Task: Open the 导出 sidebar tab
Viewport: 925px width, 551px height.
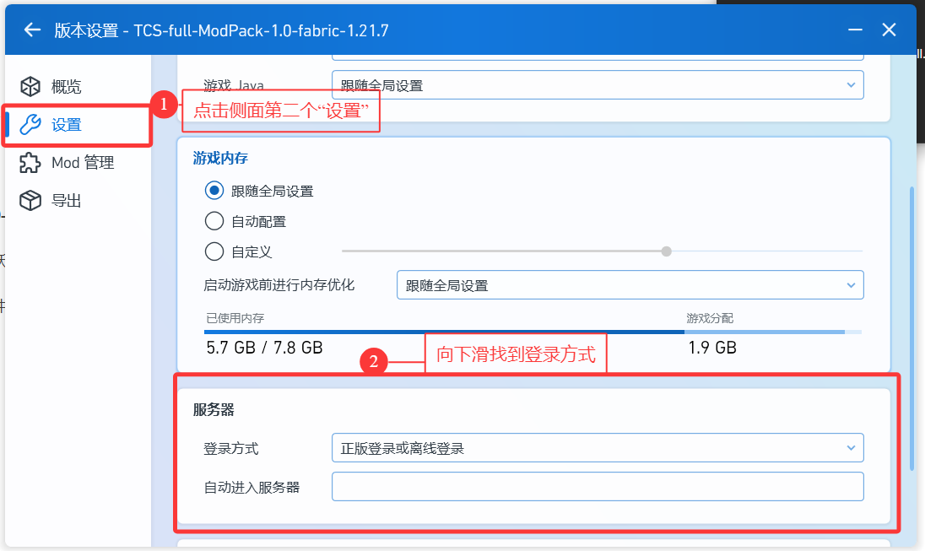Action: click(x=78, y=201)
